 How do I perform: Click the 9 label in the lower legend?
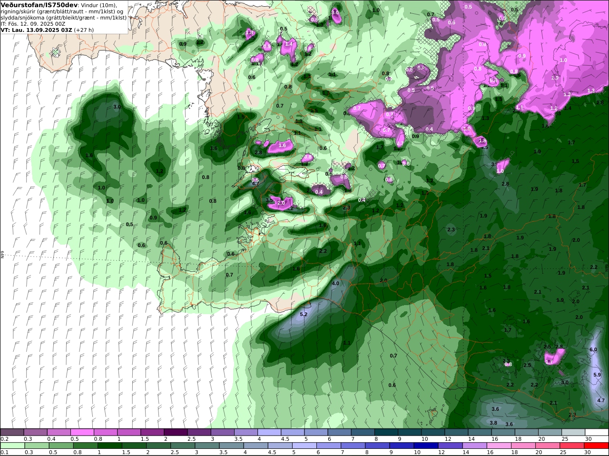tap(391, 452)
